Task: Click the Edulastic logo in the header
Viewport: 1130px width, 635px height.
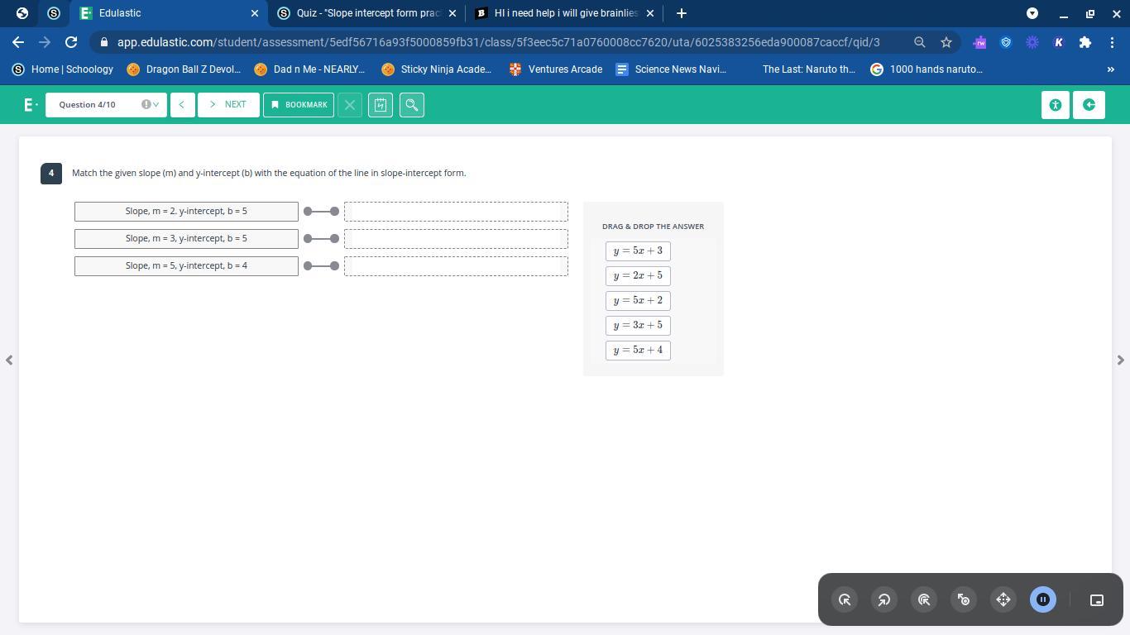Action: (x=31, y=105)
